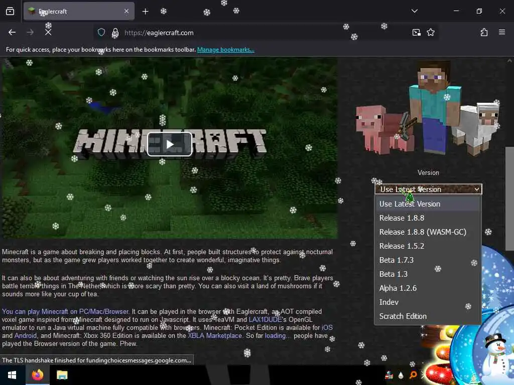Screen dimensions: 514x385
Task: Open picture-in-picture icon in address bar
Action: point(416,33)
